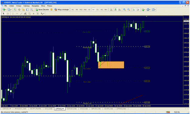The width and height of the screenshot is (190, 114).
Task: Select the candlestick chart display icon
Action: coord(116,9)
